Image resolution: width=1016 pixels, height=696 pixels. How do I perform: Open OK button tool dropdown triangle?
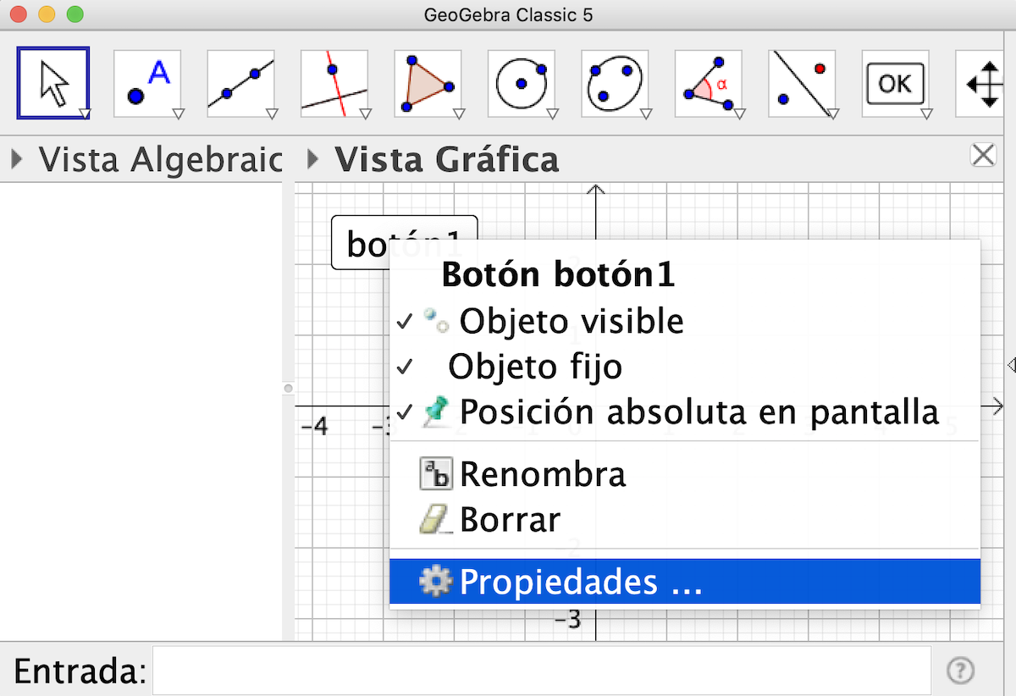[926, 113]
